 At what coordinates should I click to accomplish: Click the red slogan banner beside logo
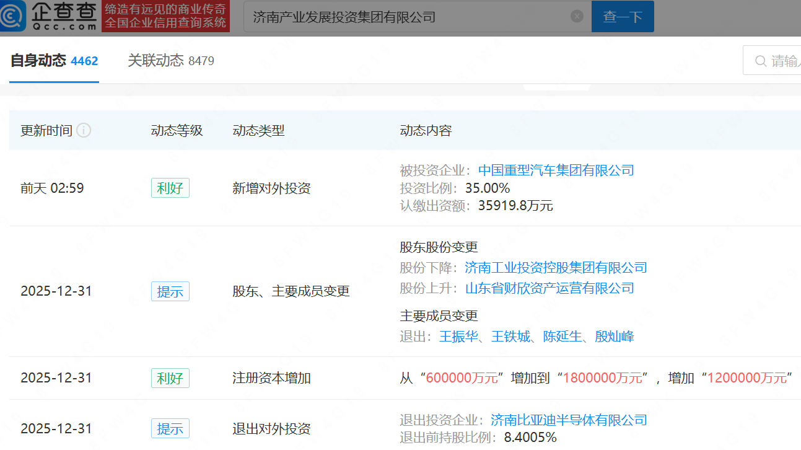(165, 16)
